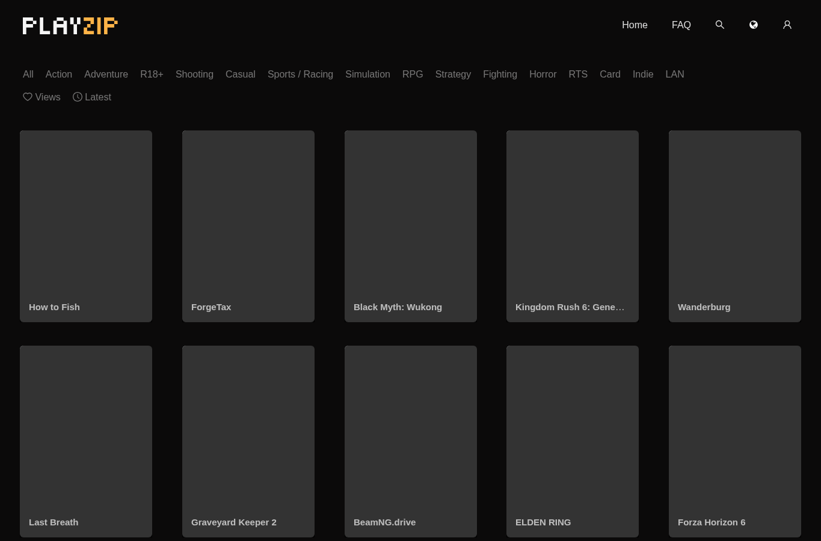The height and width of the screenshot is (541, 821).
Task: Open the FAQ page
Action: pos(681,25)
